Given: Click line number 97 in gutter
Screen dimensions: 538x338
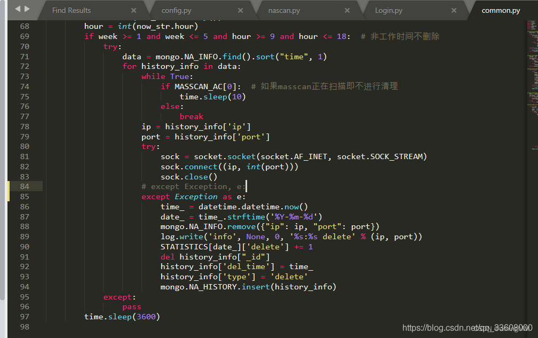Looking at the screenshot, I should (x=25, y=317).
